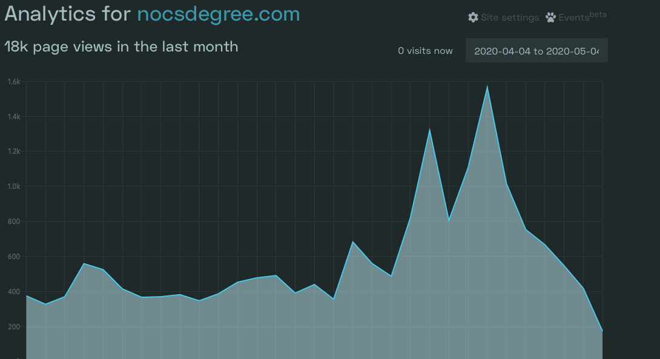Click the Events paw icon
Viewport: 660px width, 359px height.
550,18
